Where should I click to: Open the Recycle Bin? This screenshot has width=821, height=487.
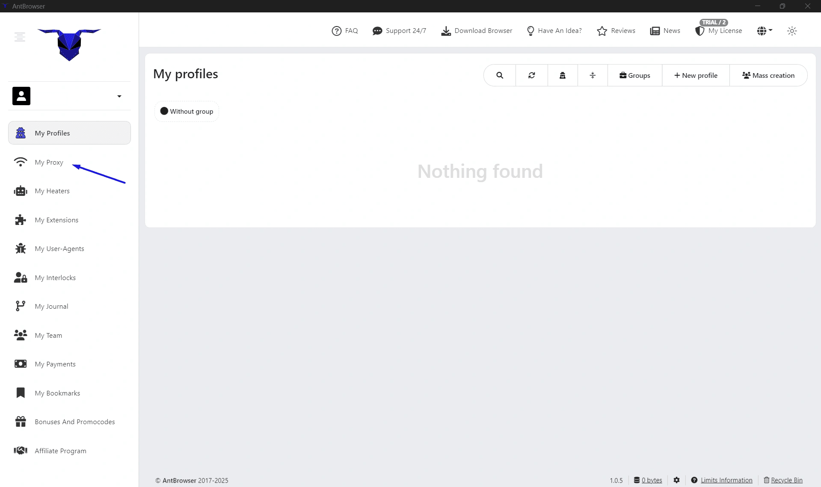click(x=783, y=480)
